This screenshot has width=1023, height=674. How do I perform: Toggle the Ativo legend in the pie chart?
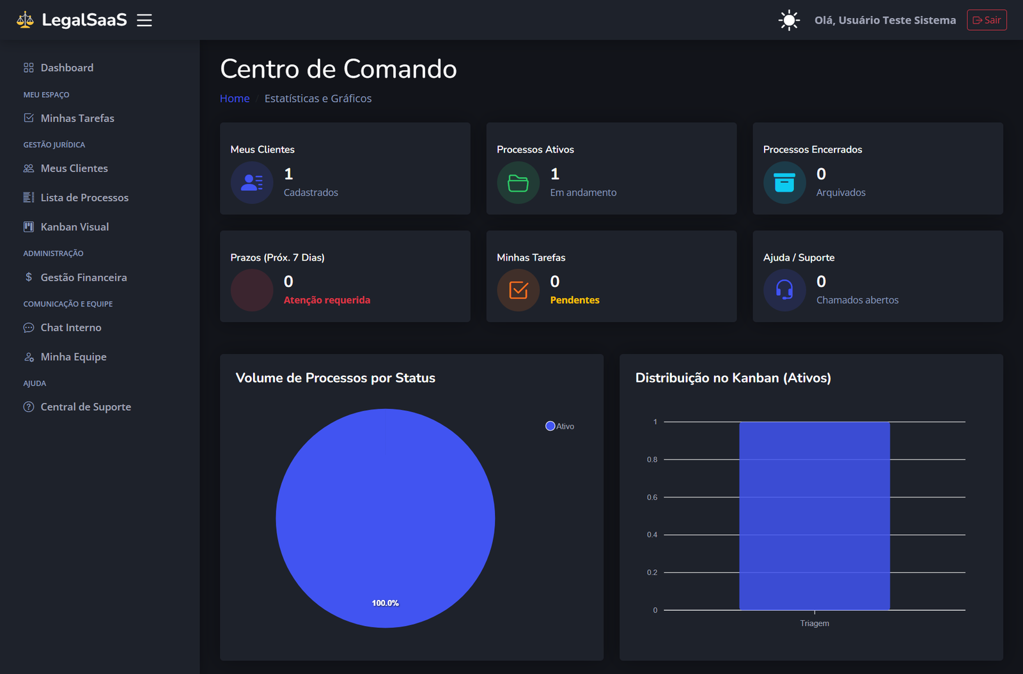click(559, 425)
